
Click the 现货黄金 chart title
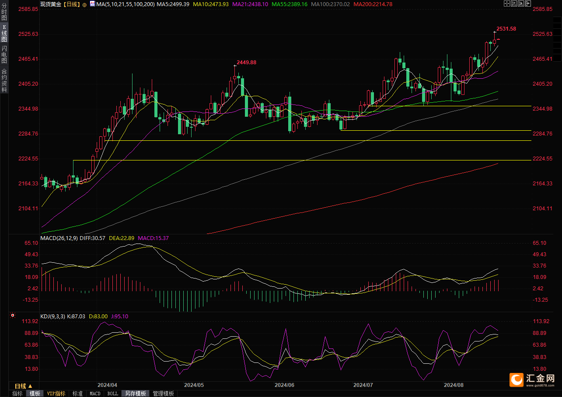[50, 4]
